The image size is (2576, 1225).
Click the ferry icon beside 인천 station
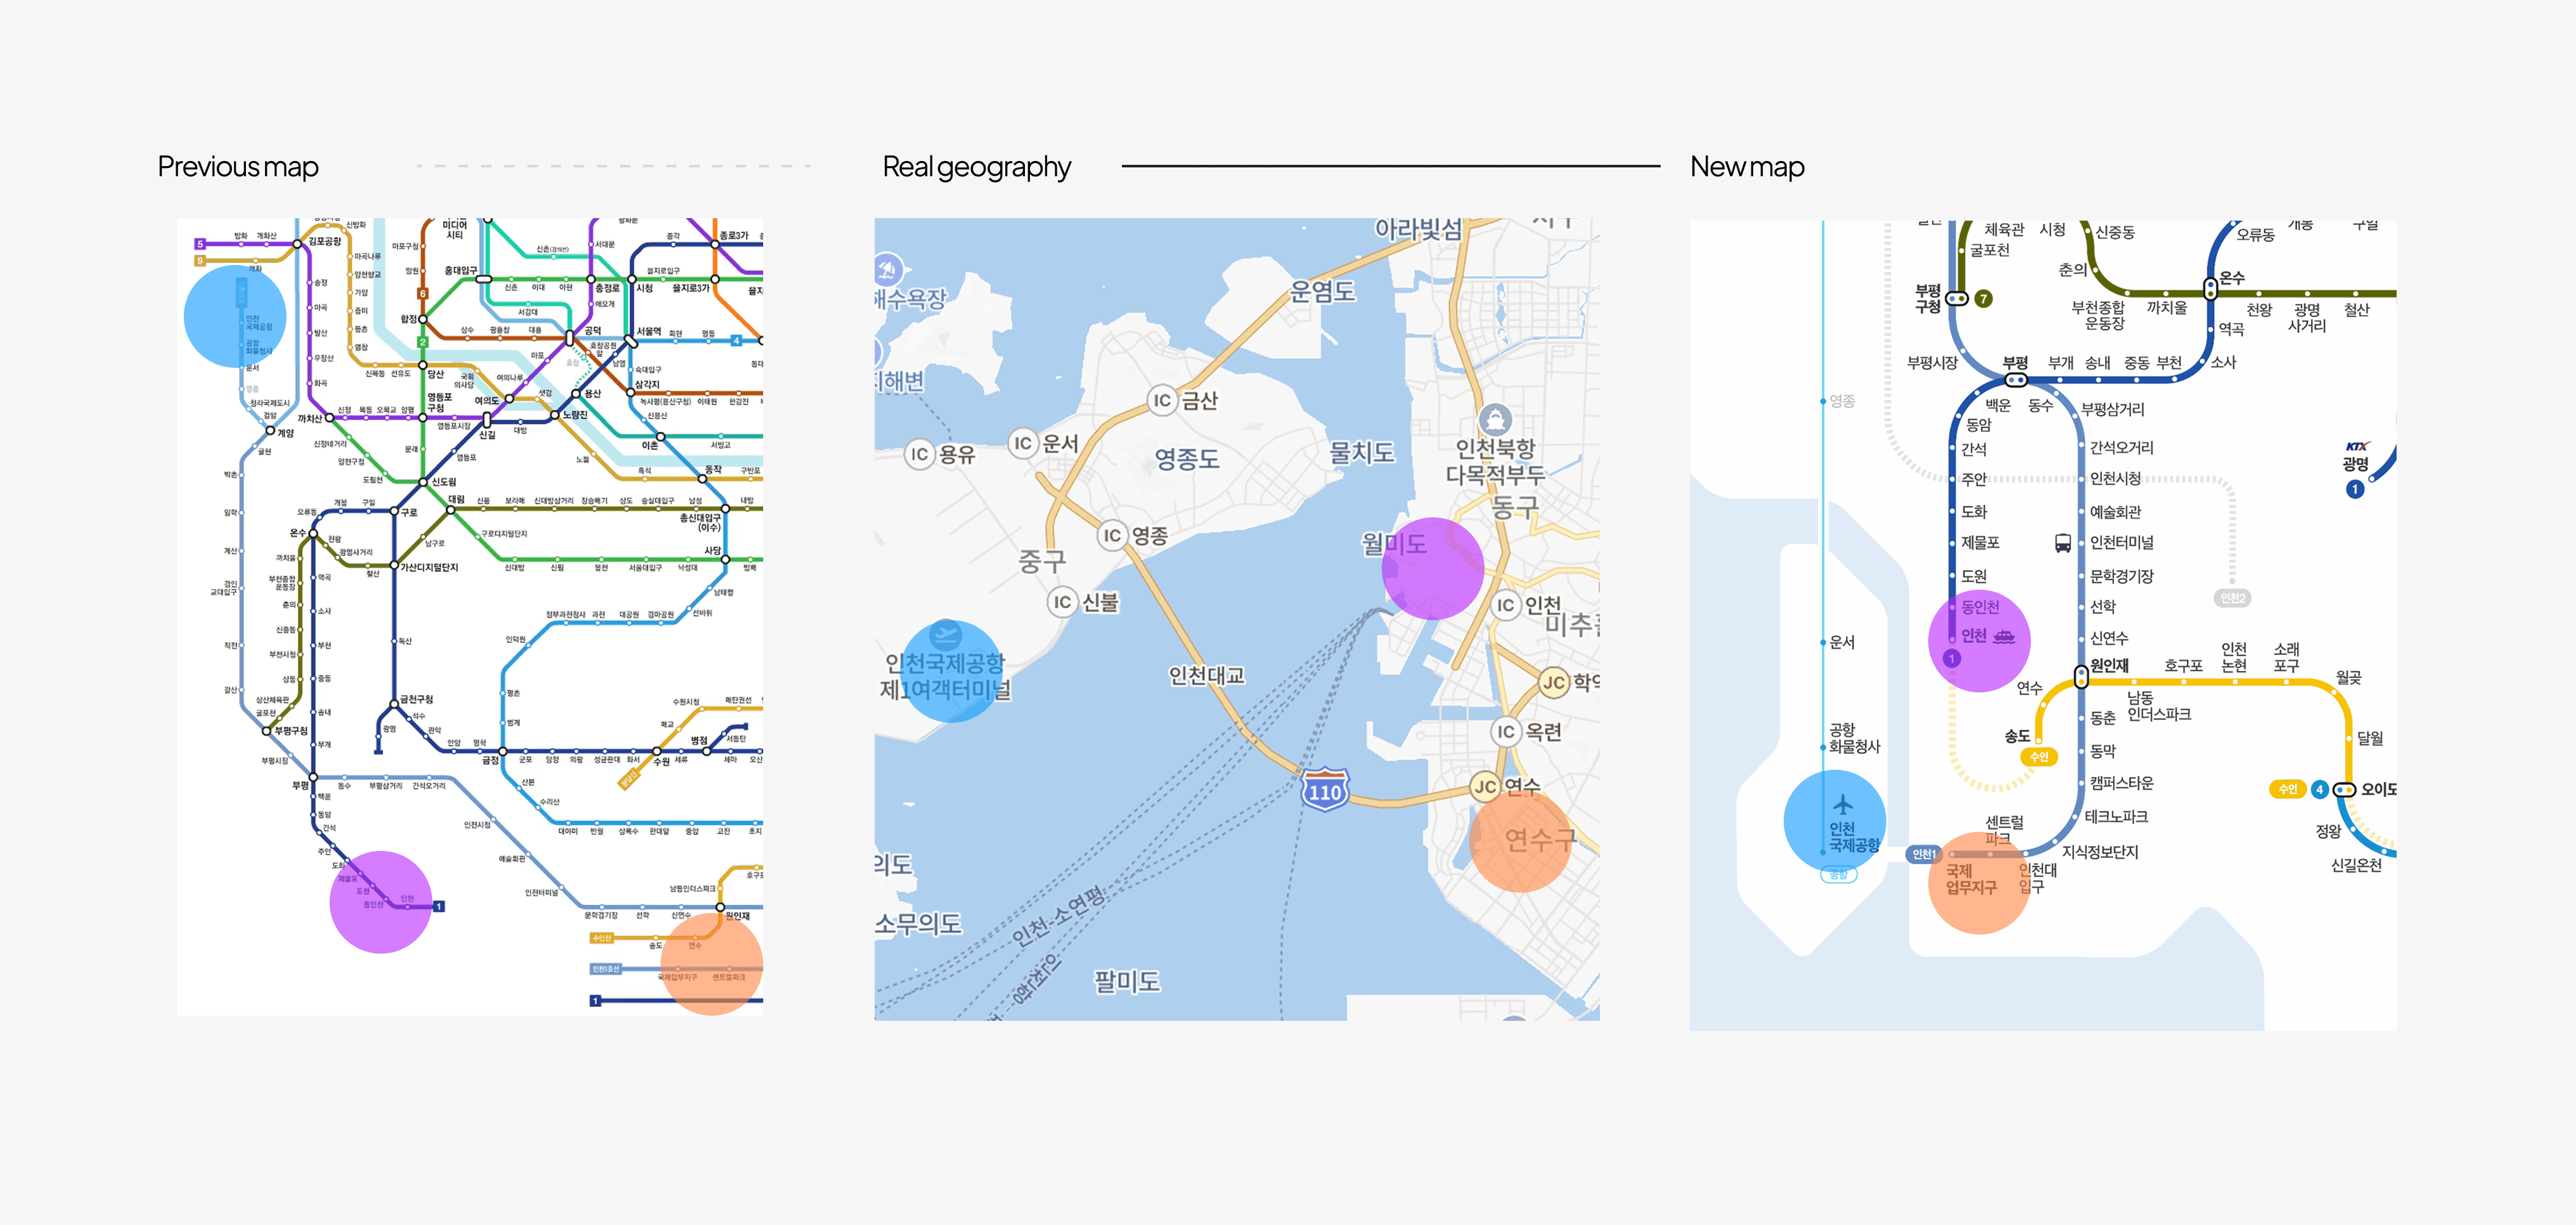click(x=2004, y=636)
